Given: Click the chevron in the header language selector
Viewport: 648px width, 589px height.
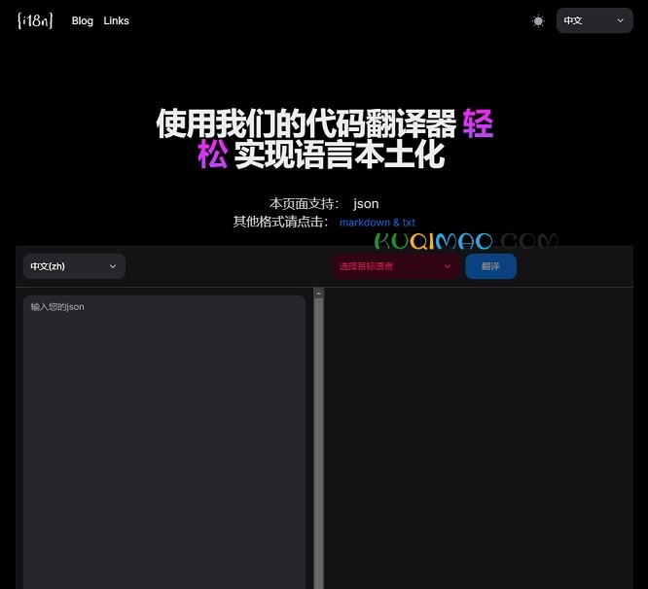Looking at the screenshot, I should pos(621,20).
